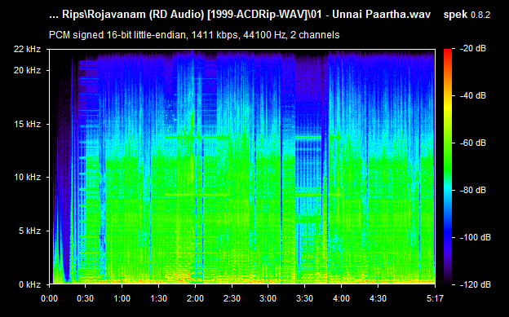This screenshot has height=317, width=509.
Task: Click the 5 kHz frequency label
Action: tap(29, 231)
